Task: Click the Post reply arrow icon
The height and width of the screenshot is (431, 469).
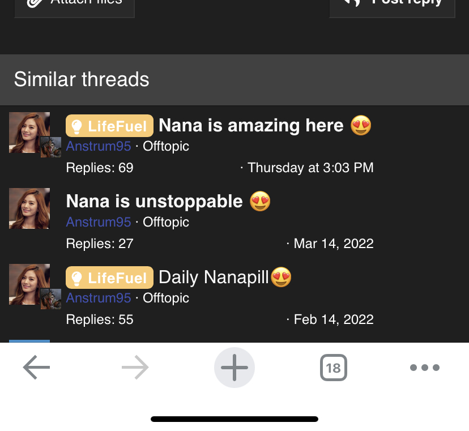Action: (352, 2)
